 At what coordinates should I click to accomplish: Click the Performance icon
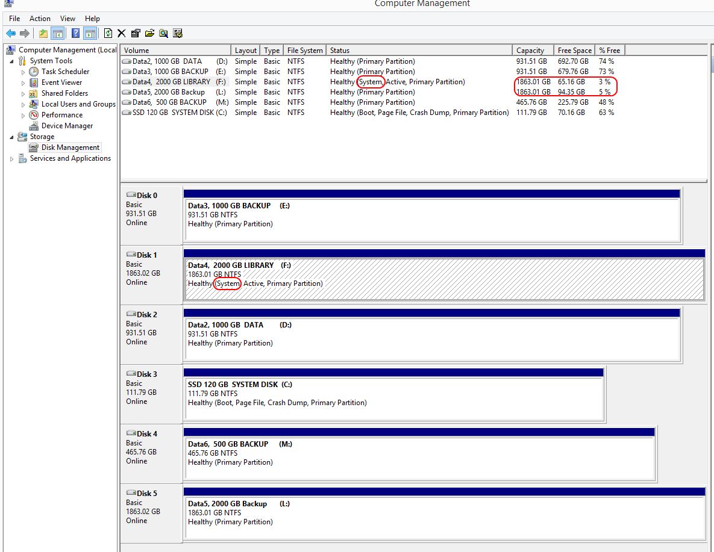pos(33,115)
